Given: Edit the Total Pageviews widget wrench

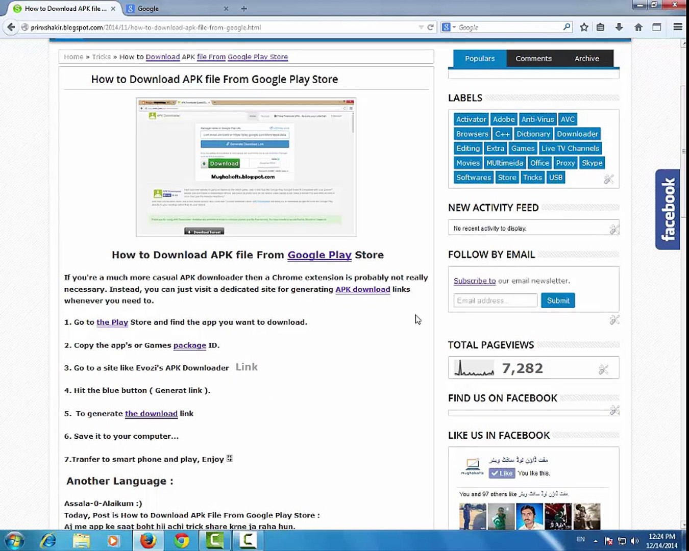Looking at the screenshot, I should click(603, 369).
